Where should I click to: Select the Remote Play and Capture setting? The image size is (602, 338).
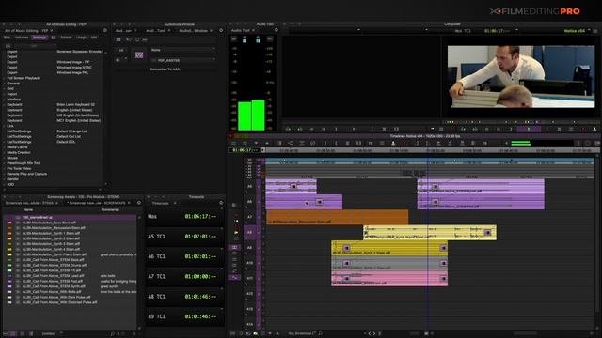[27, 174]
